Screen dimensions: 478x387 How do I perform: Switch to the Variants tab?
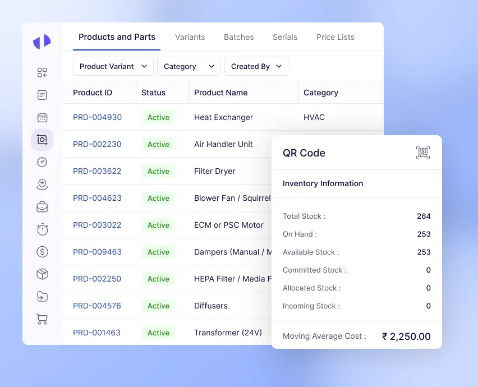tap(190, 37)
